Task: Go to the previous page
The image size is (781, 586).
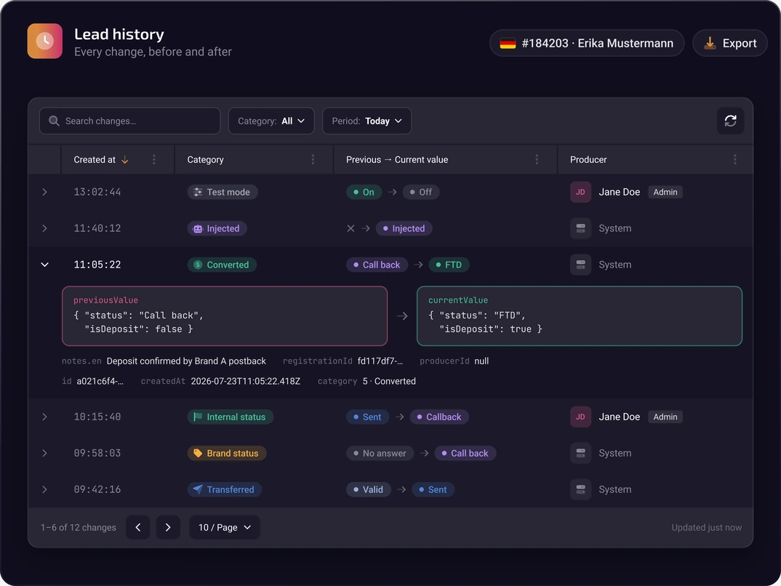Action: tap(138, 527)
